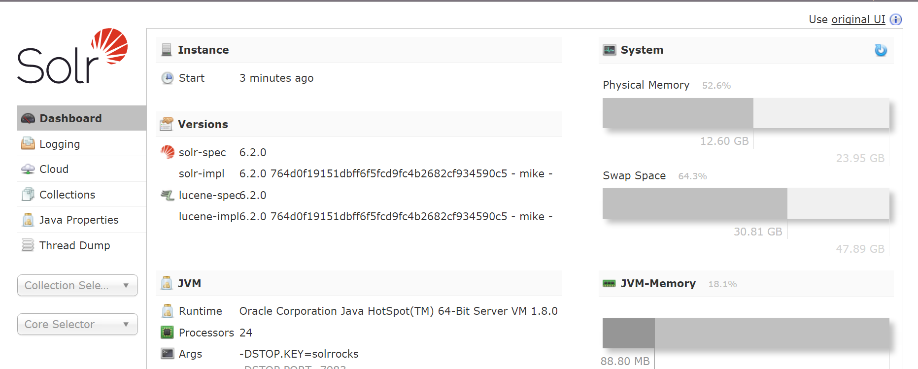Click the Java Properties jar icon
This screenshot has height=369, width=918.
pos(28,220)
